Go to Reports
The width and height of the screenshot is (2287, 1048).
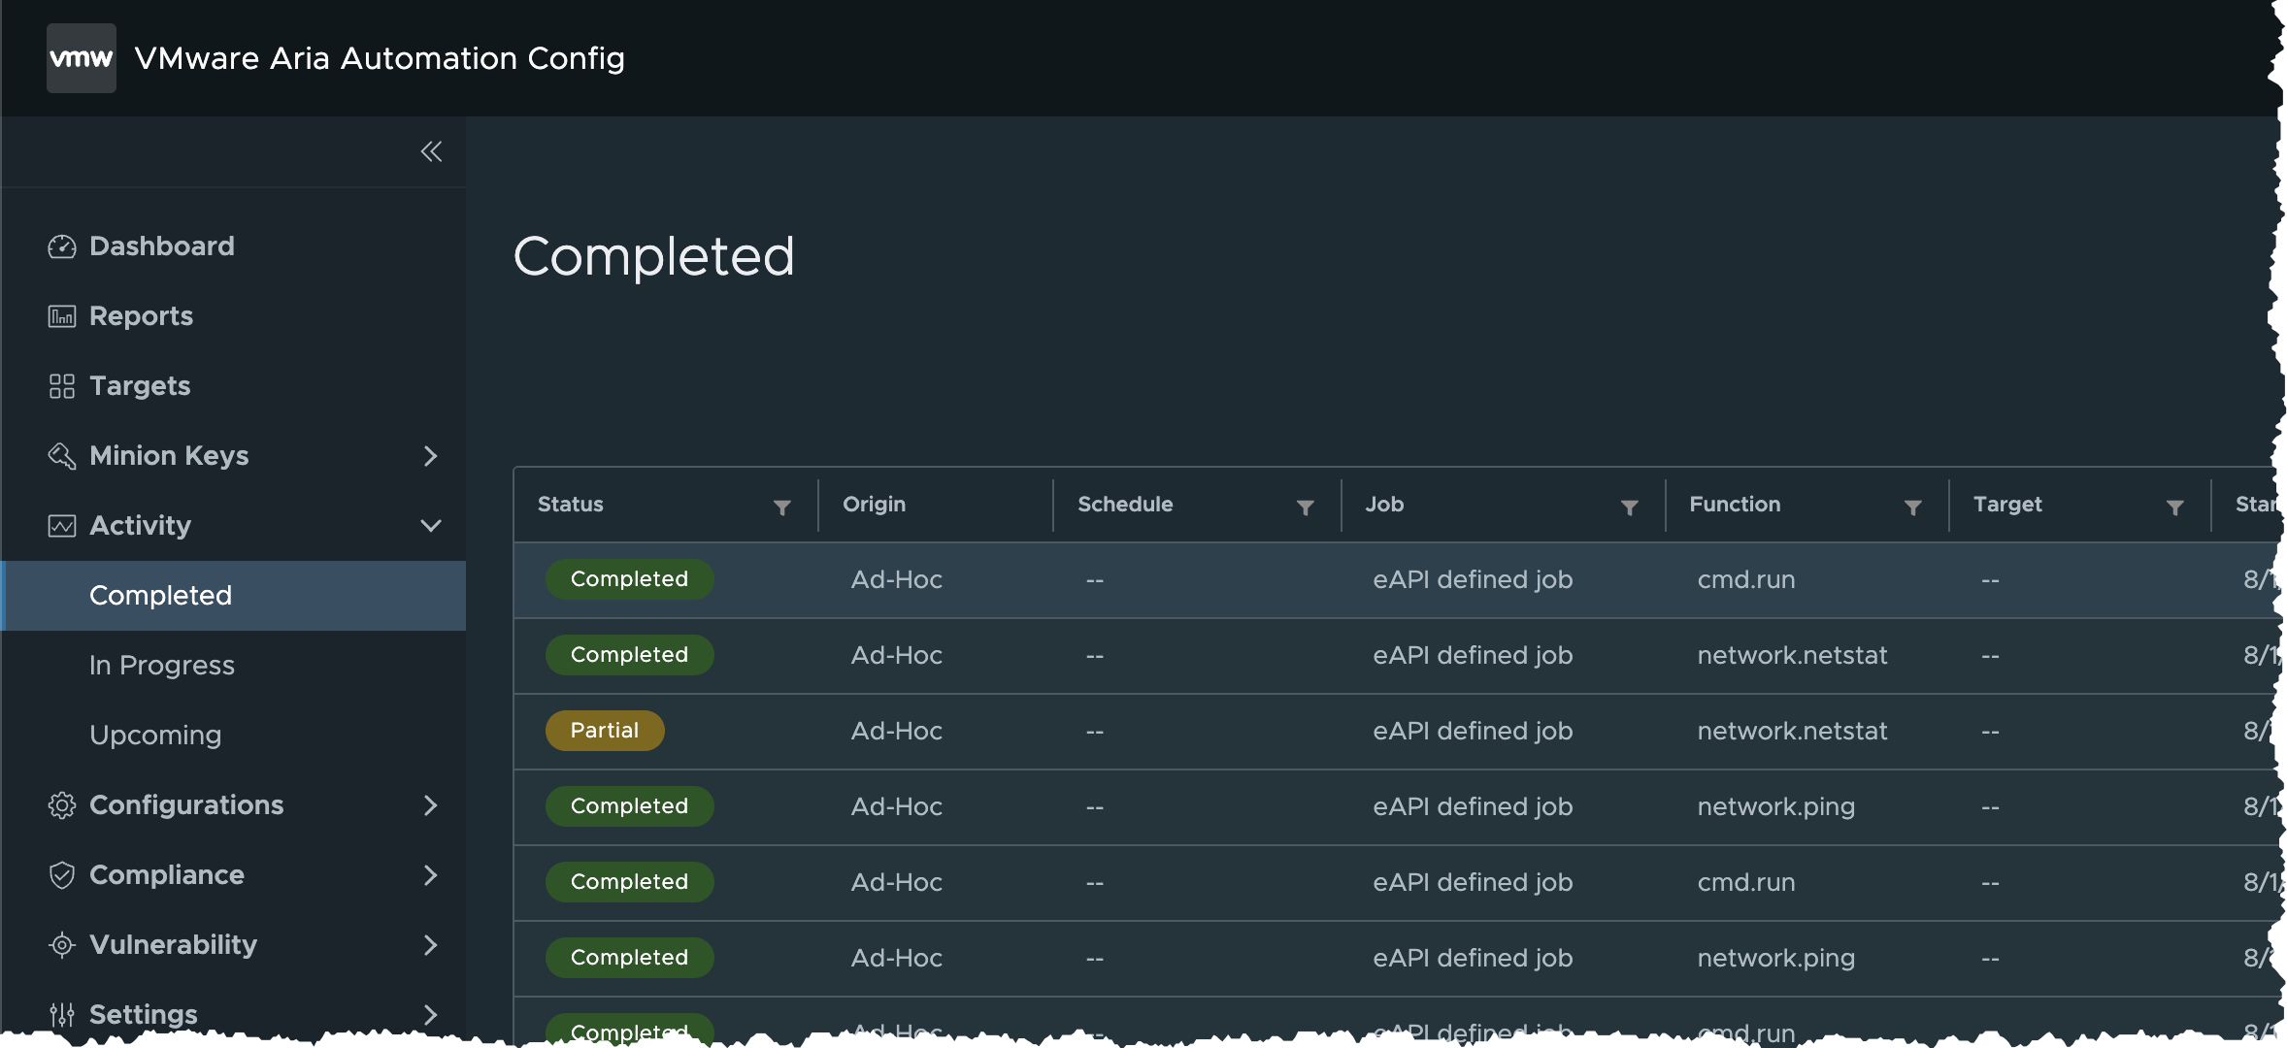[142, 316]
